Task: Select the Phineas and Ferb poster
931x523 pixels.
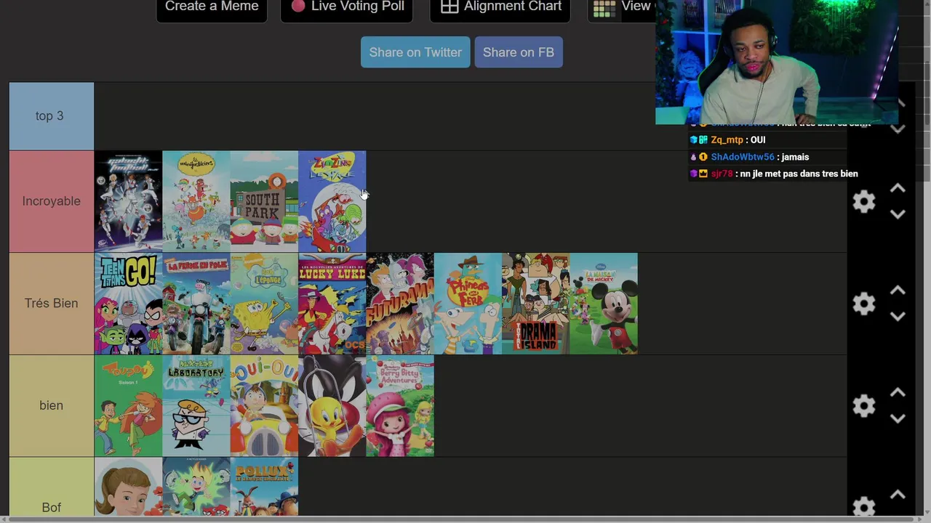Action: 468,304
